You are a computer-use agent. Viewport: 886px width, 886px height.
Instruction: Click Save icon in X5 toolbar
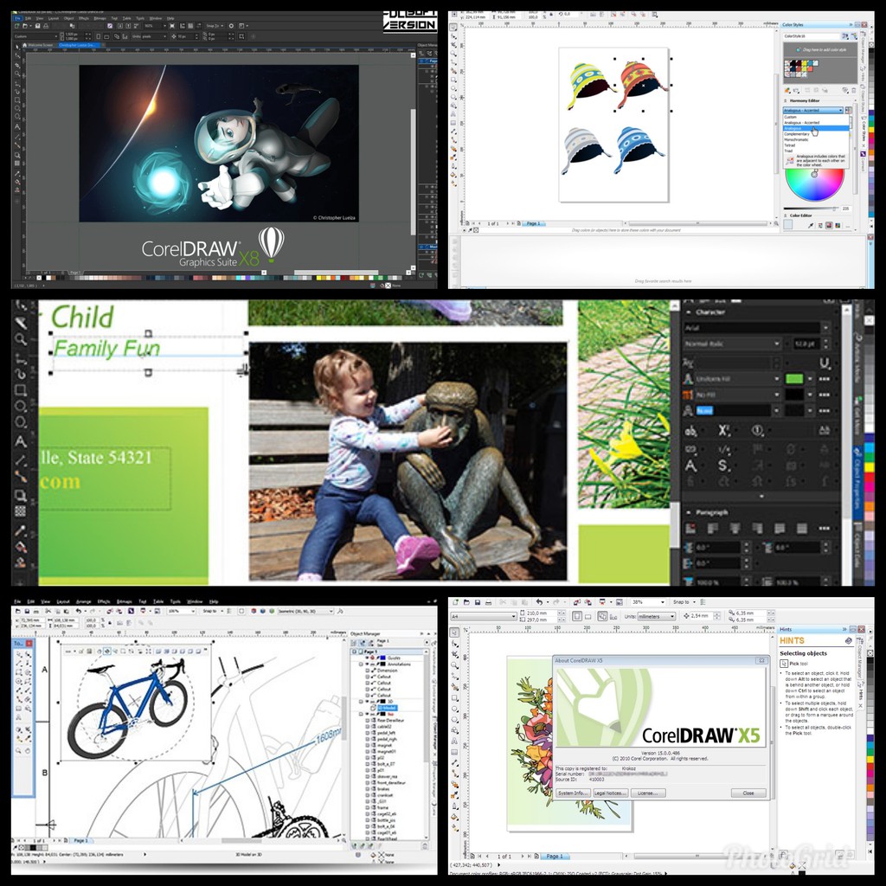click(478, 602)
